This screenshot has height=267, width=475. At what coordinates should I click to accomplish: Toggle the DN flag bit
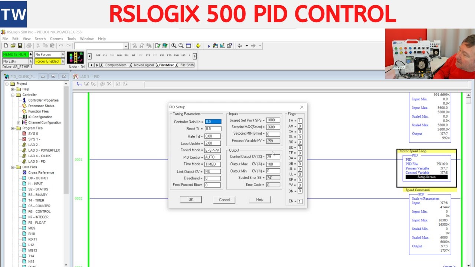[300, 191]
